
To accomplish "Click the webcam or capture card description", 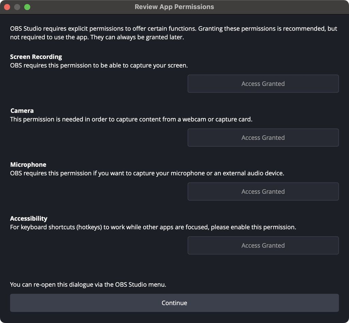I will pyautogui.click(x=131, y=119).
